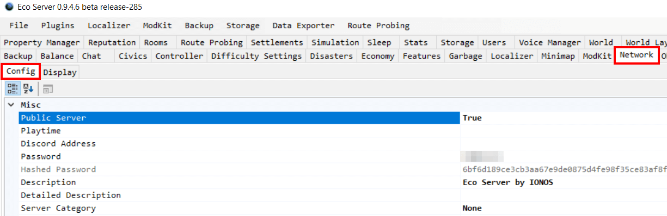Edit the Description field value
667x216 pixels.
pos(564,182)
